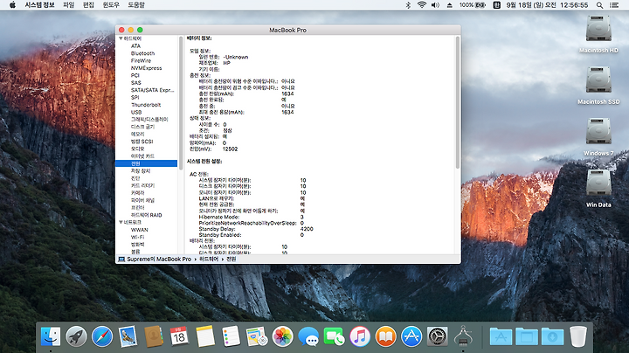629x353 pixels.
Task: Click the eject icon in menu bar
Action: [450, 5]
